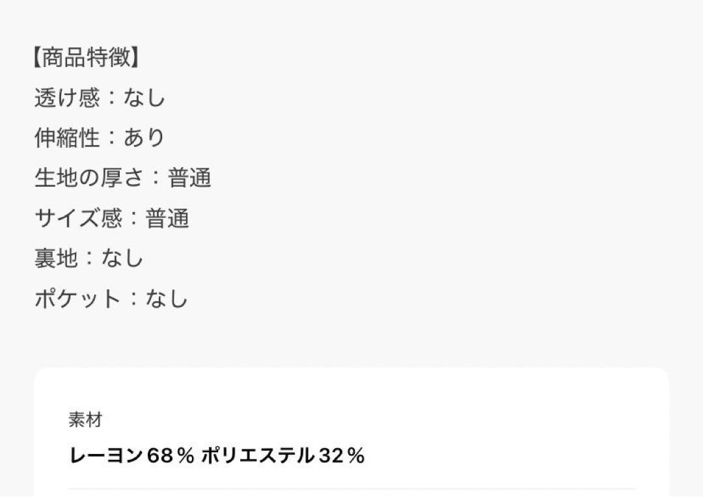Select the ポリエステル32% text
This screenshot has height=497, width=703.
pyautogui.click(x=283, y=456)
